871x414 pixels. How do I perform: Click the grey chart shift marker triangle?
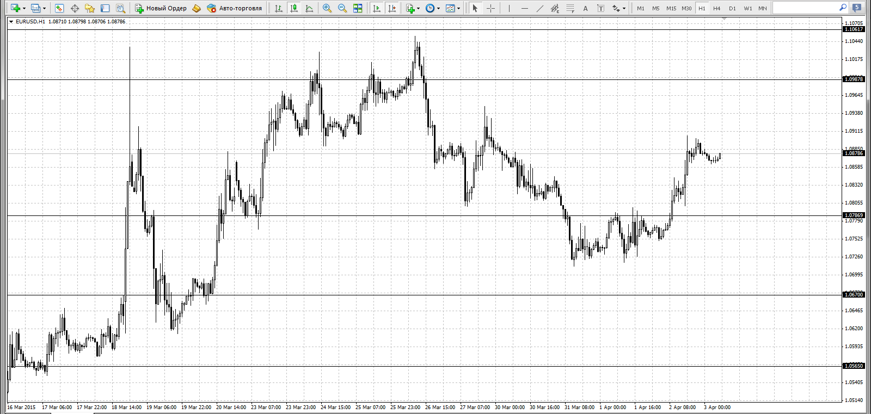click(724, 19)
